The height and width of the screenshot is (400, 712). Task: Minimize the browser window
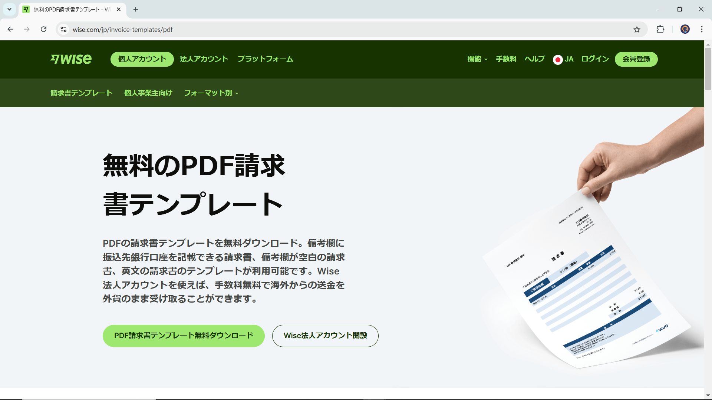click(x=659, y=9)
